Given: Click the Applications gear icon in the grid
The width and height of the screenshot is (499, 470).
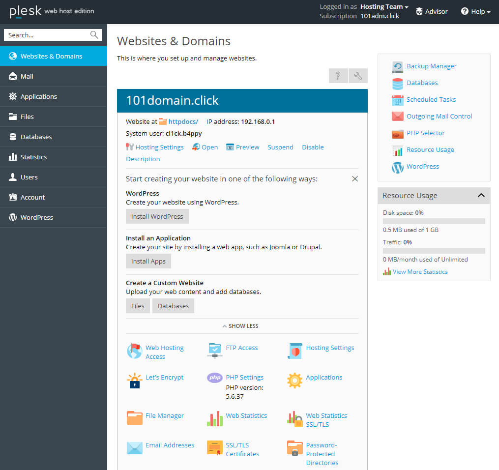Looking at the screenshot, I should click(x=294, y=380).
